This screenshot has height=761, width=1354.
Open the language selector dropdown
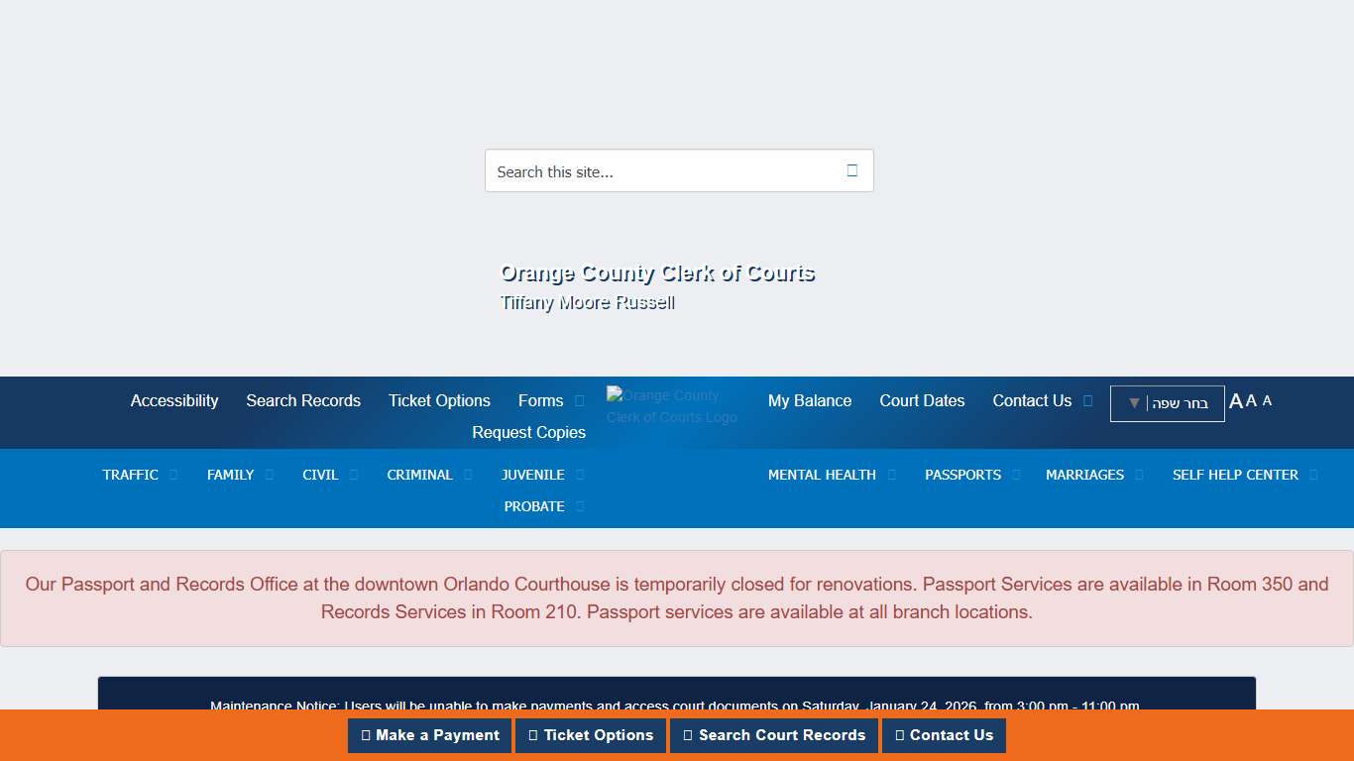[1167, 403]
